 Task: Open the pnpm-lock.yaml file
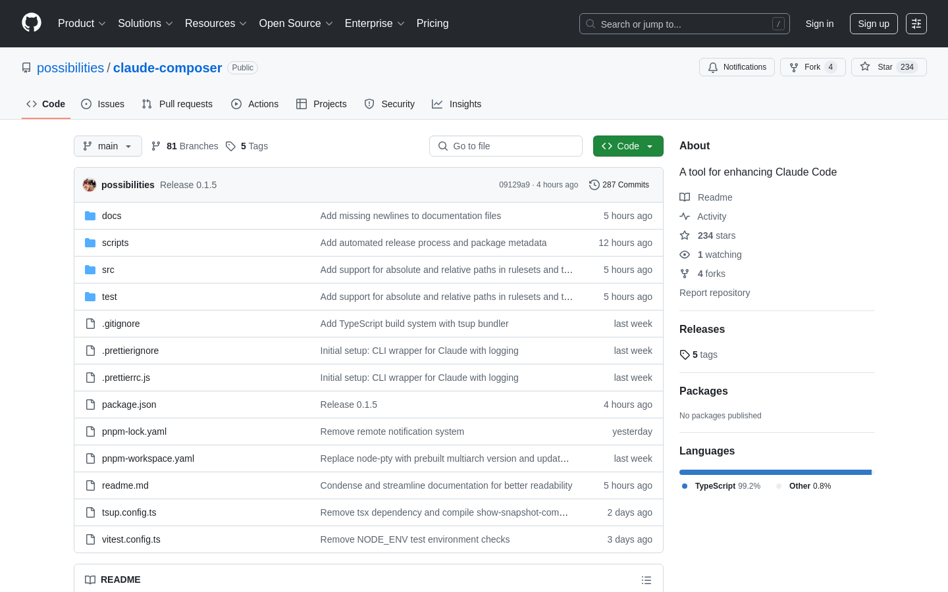pyautogui.click(x=134, y=432)
